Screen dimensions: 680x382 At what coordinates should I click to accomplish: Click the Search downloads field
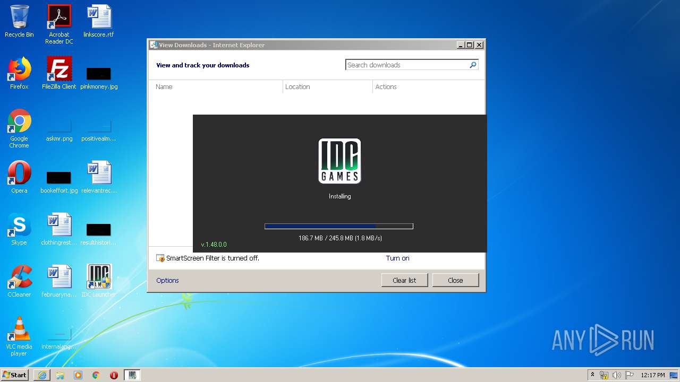tap(406, 65)
